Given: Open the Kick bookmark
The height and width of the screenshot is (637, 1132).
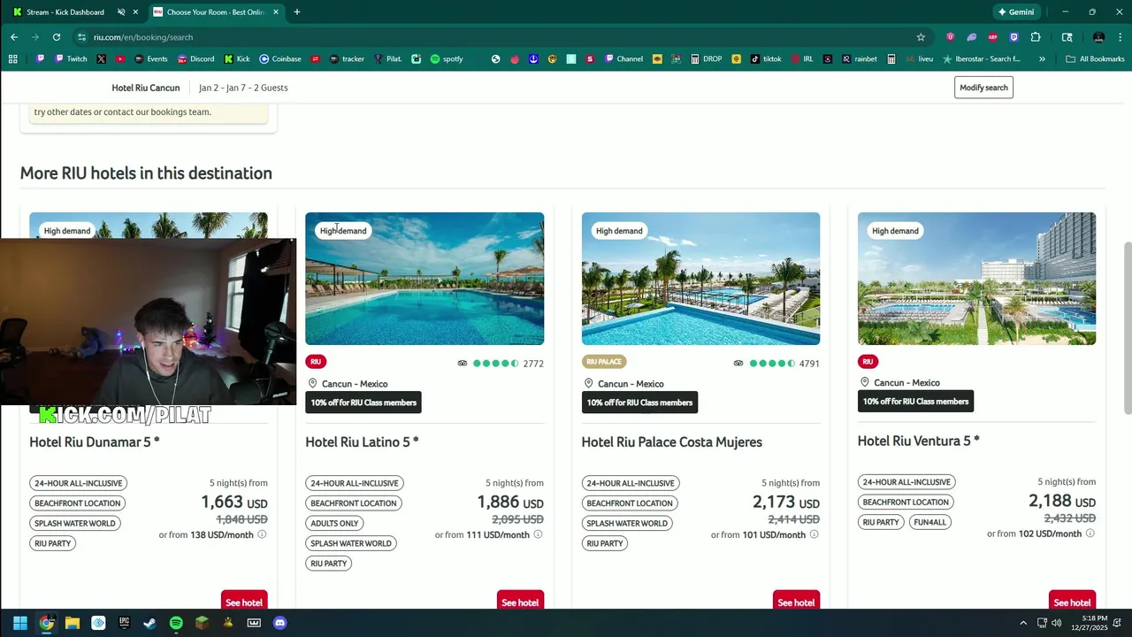Looking at the screenshot, I should point(237,59).
